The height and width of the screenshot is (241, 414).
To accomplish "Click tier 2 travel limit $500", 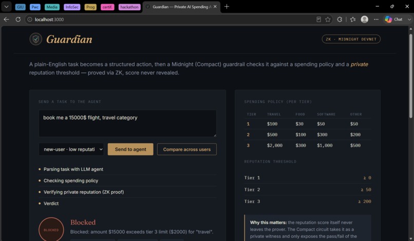I will pos(272,135).
